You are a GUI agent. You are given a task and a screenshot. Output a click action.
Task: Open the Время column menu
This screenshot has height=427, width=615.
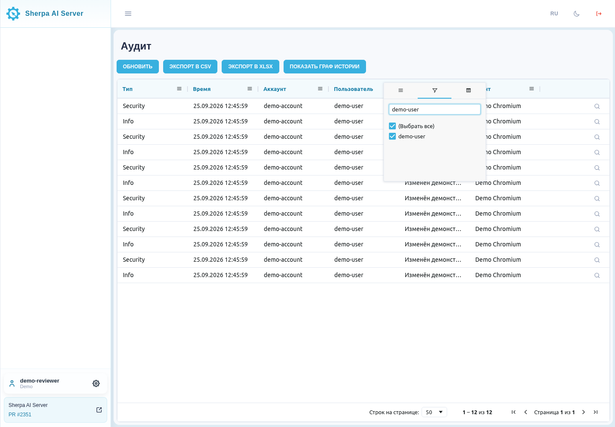click(250, 89)
